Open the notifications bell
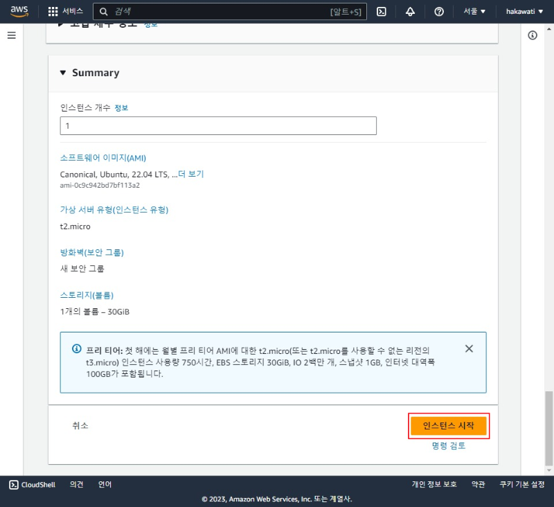The height and width of the screenshot is (507, 554). 411,11
